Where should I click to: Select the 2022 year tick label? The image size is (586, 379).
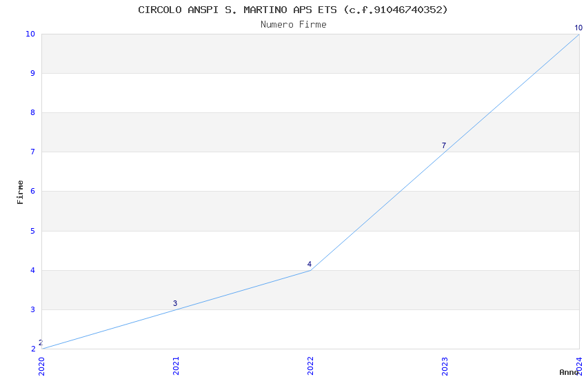tap(310, 366)
